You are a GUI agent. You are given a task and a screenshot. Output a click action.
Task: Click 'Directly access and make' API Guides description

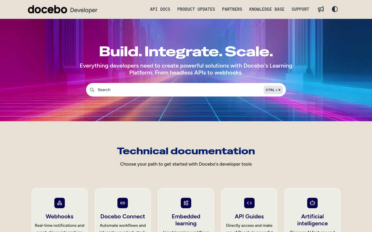(249, 225)
